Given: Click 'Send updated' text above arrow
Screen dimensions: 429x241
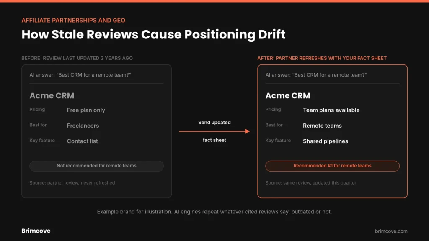Looking at the screenshot, I should [x=214, y=123].
